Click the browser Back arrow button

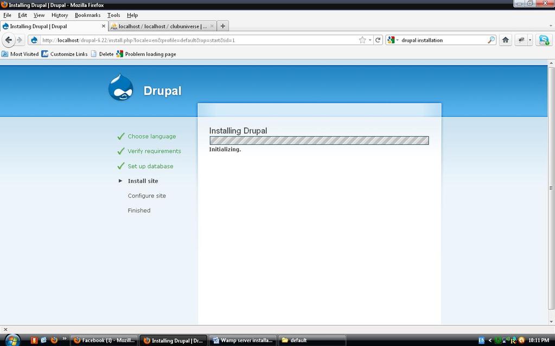9,40
